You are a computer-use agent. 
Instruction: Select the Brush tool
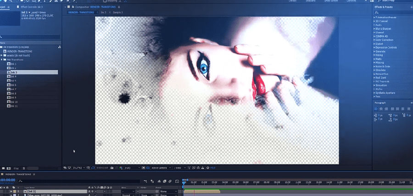pyautogui.click(x=50, y=1)
